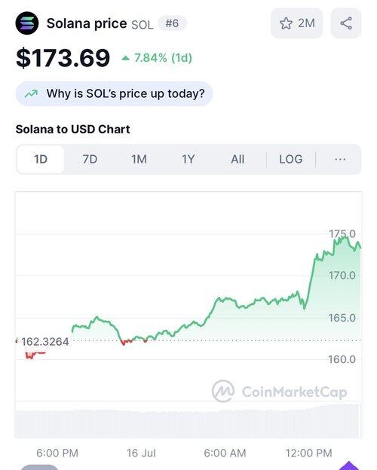Open 'Why is SOL's price up today?'
Viewport: 377px width, 470px height.
point(114,93)
